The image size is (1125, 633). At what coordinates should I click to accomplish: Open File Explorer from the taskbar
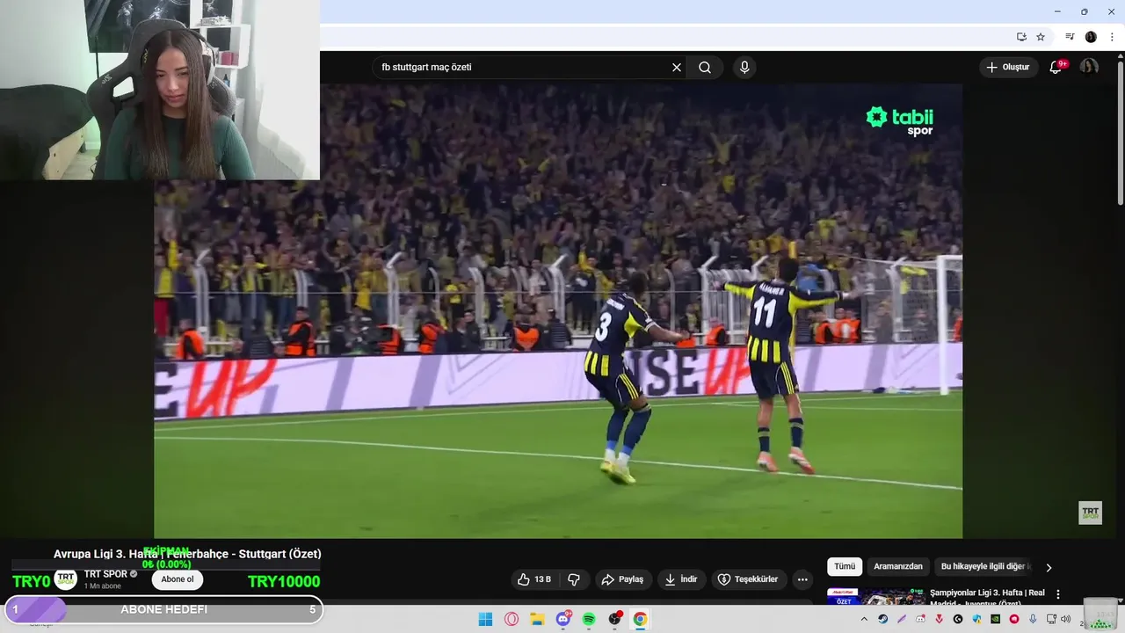coord(537,619)
